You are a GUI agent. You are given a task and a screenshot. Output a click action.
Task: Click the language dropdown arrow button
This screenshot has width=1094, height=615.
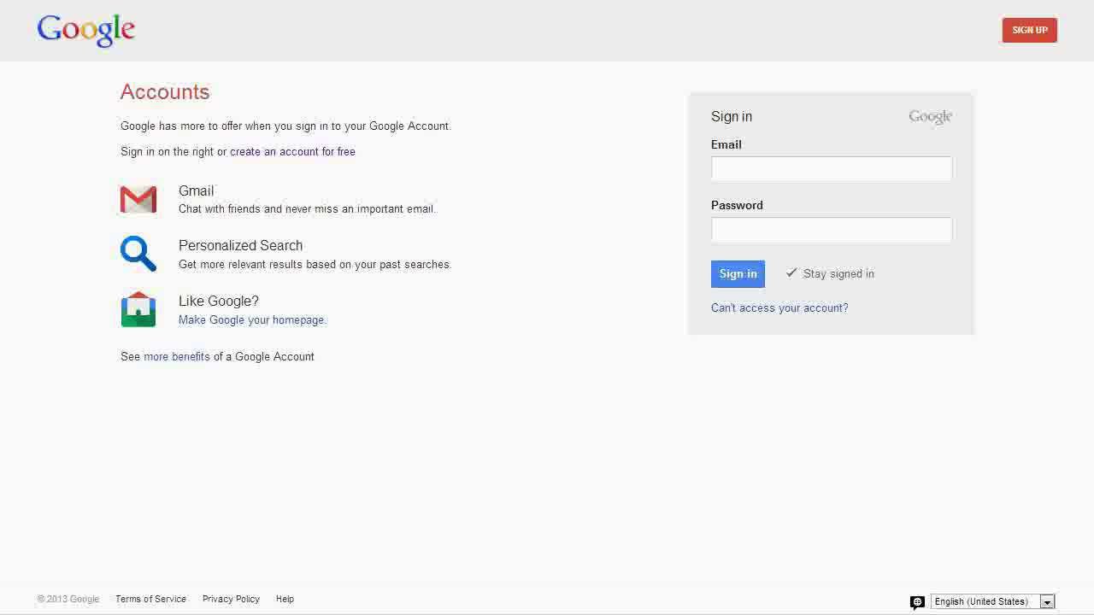coord(1047,602)
